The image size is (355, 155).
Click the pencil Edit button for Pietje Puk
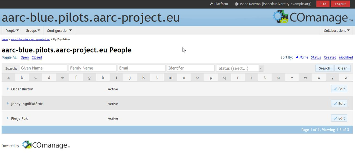pyautogui.click(x=339, y=118)
